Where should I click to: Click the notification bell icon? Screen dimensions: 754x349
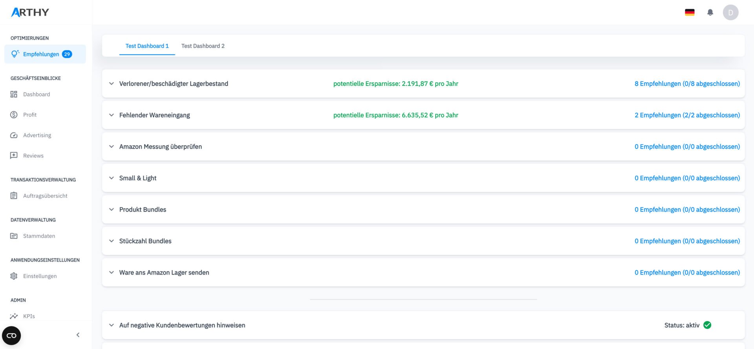coord(710,13)
